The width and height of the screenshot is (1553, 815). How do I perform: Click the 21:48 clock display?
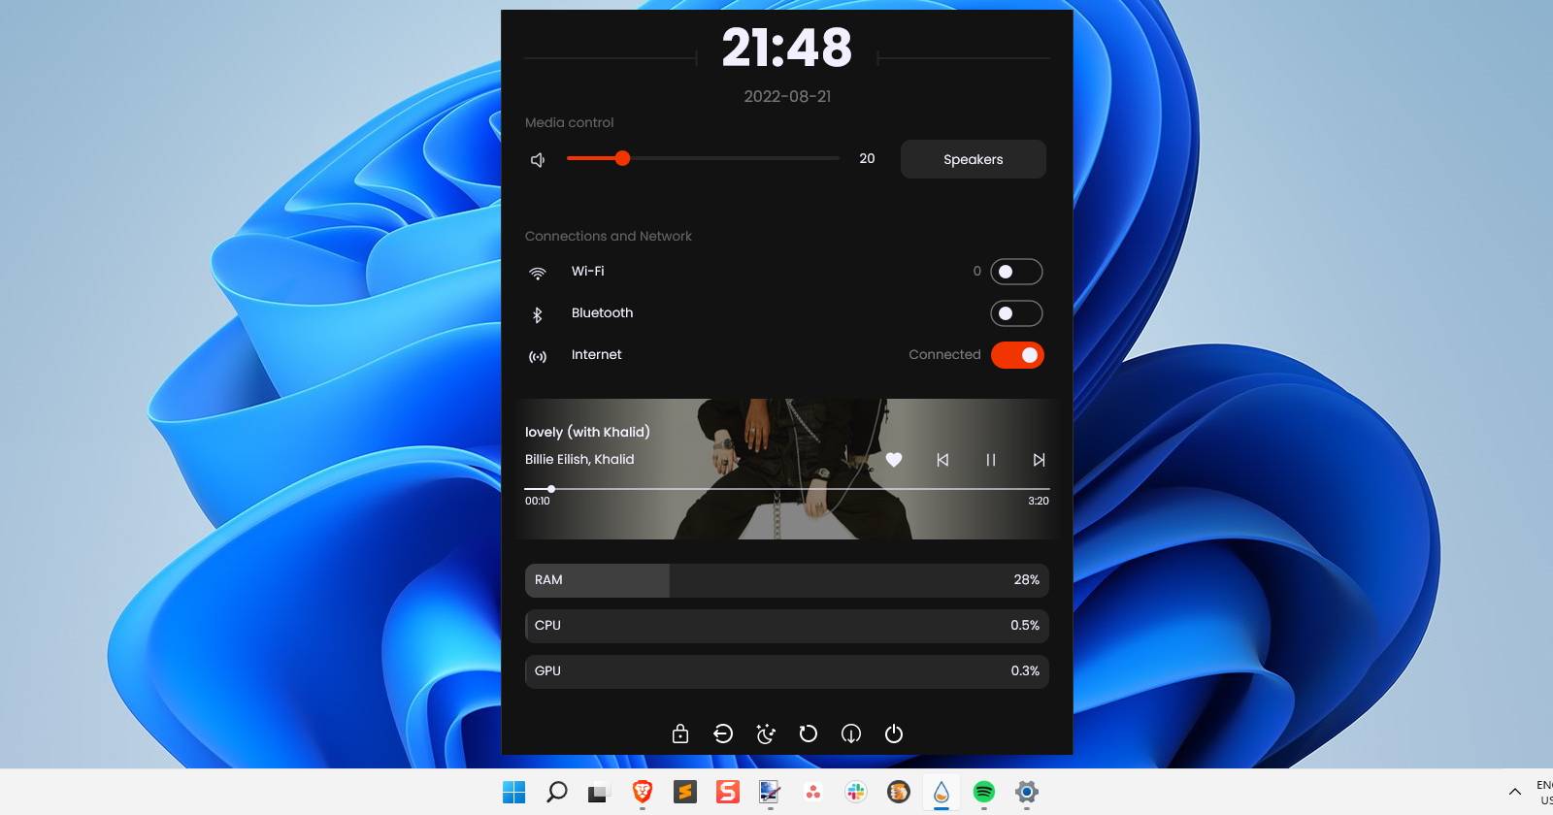pos(787,48)
